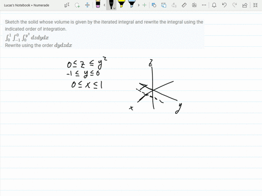262x196 pixels.
Task: Select the object or type text tool
Action: point(67,5)
